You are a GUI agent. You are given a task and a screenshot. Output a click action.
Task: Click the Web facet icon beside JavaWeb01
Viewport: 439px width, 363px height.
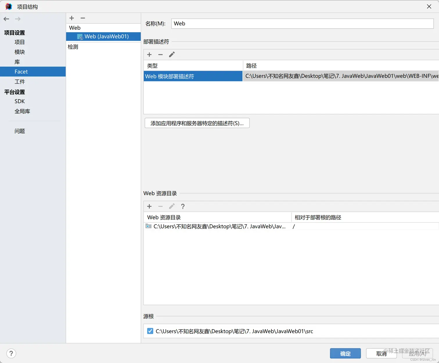80,37
